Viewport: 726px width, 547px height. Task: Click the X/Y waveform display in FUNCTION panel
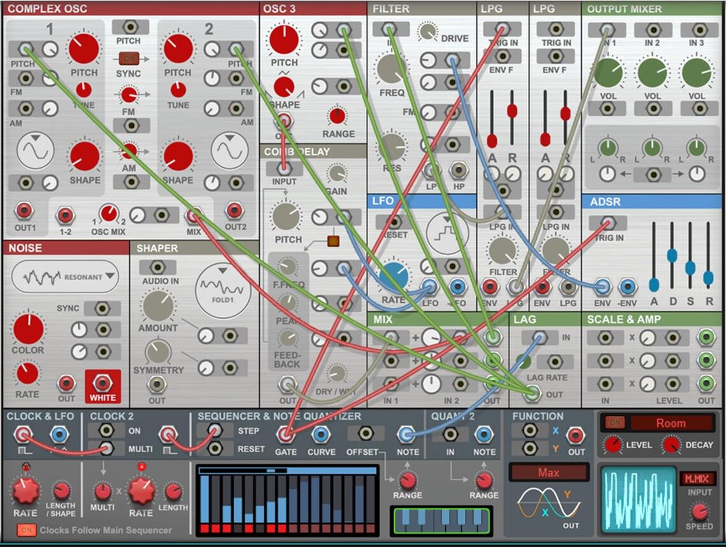pos(549,502)
